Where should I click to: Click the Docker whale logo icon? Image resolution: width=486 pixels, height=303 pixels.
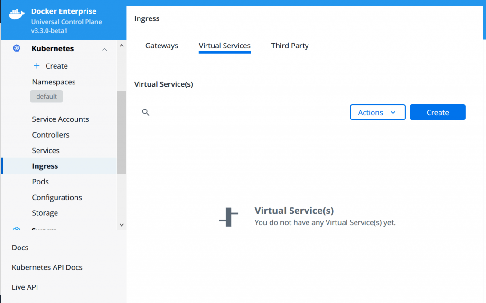tap(17, 14)
